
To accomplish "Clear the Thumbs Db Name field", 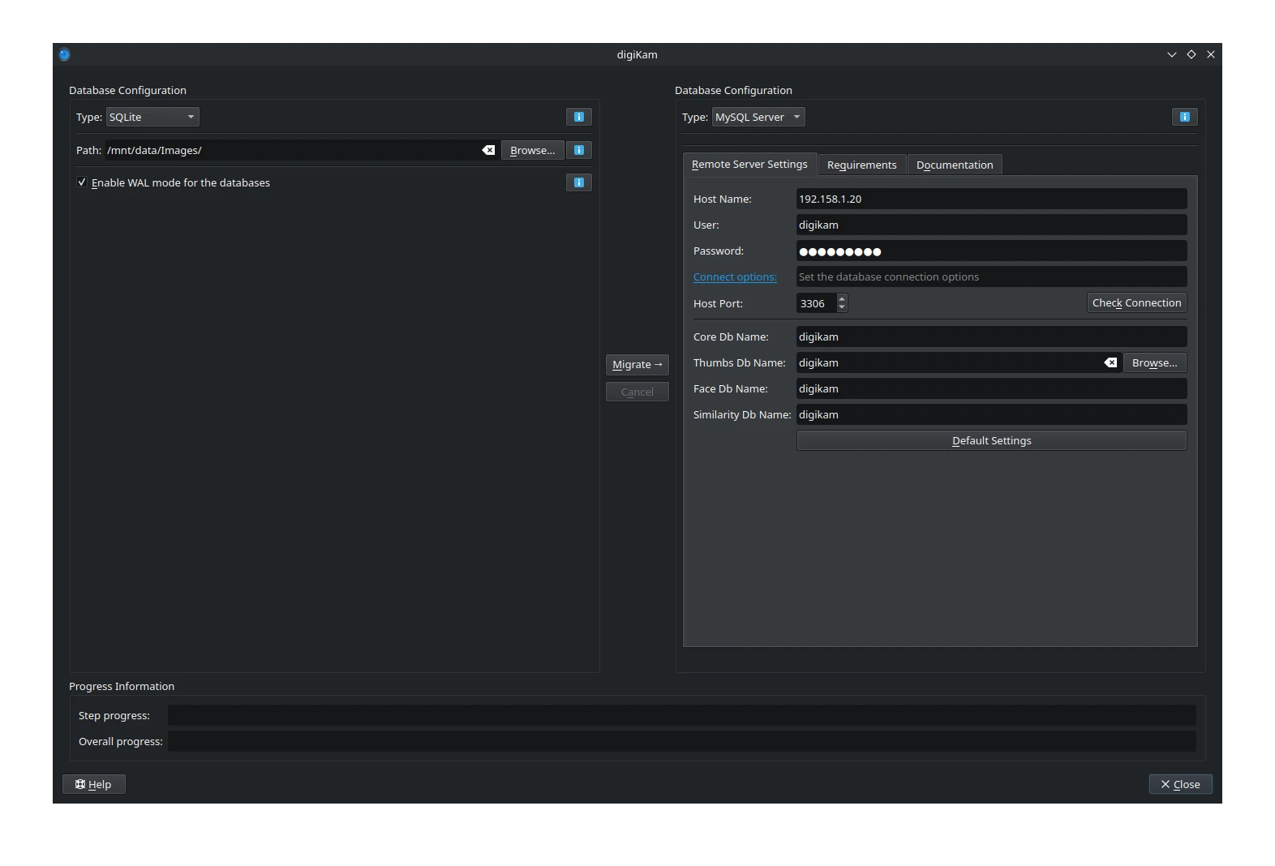I will [x=1110, y=362].
